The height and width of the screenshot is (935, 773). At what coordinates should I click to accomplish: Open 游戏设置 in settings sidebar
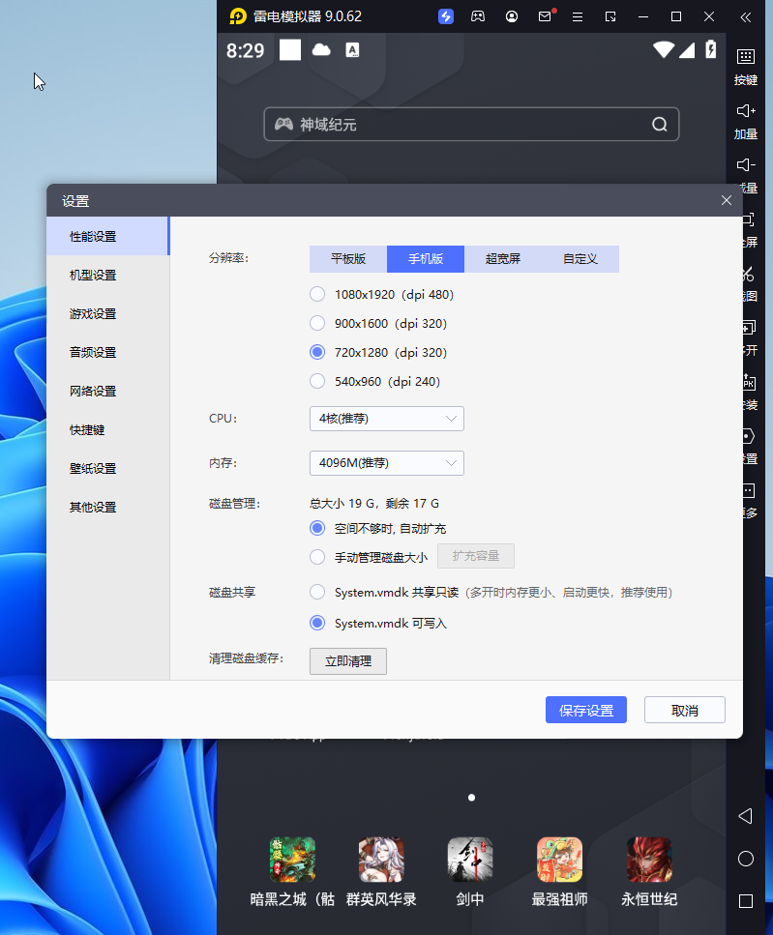pyautogui.click(x=108, y=313)
